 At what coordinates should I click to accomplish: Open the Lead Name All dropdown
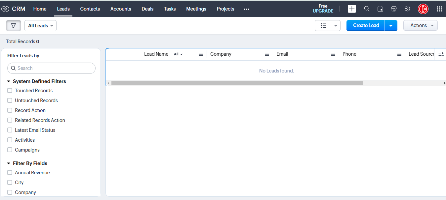click(x=178, y=54)
